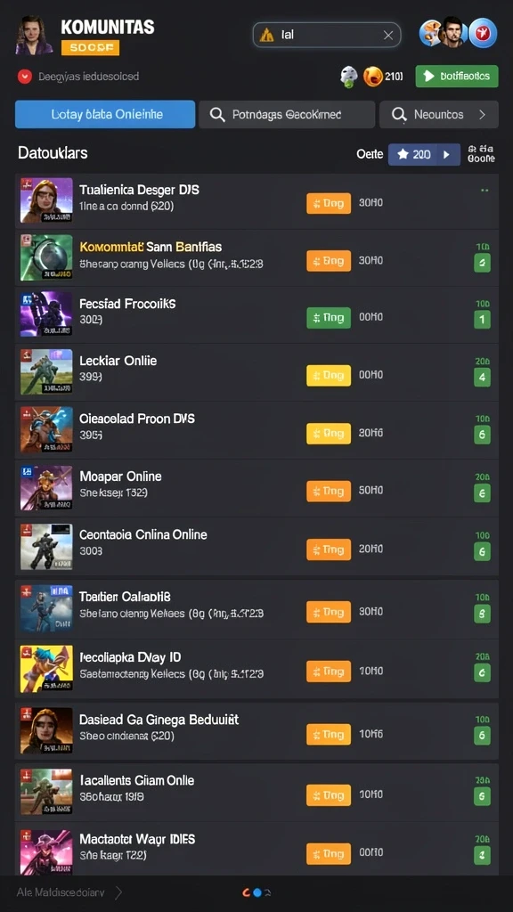
Task: Expand the chevron on the Neountos tab
Action: click(482, 115)
